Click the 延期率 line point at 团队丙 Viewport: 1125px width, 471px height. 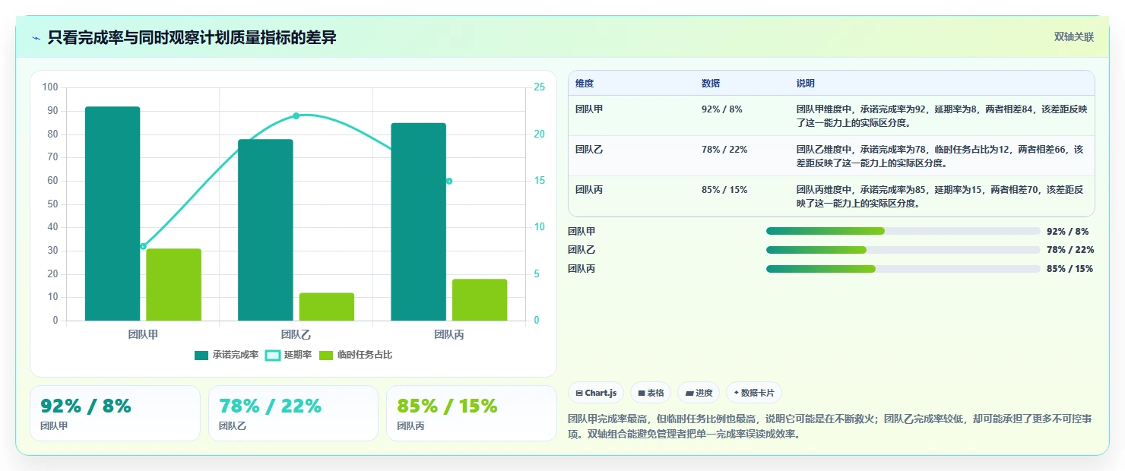coord(449,181)
